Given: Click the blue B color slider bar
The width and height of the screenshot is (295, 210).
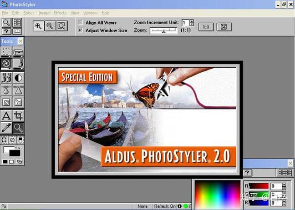Looking at the screenshot, I should [259, 203].
